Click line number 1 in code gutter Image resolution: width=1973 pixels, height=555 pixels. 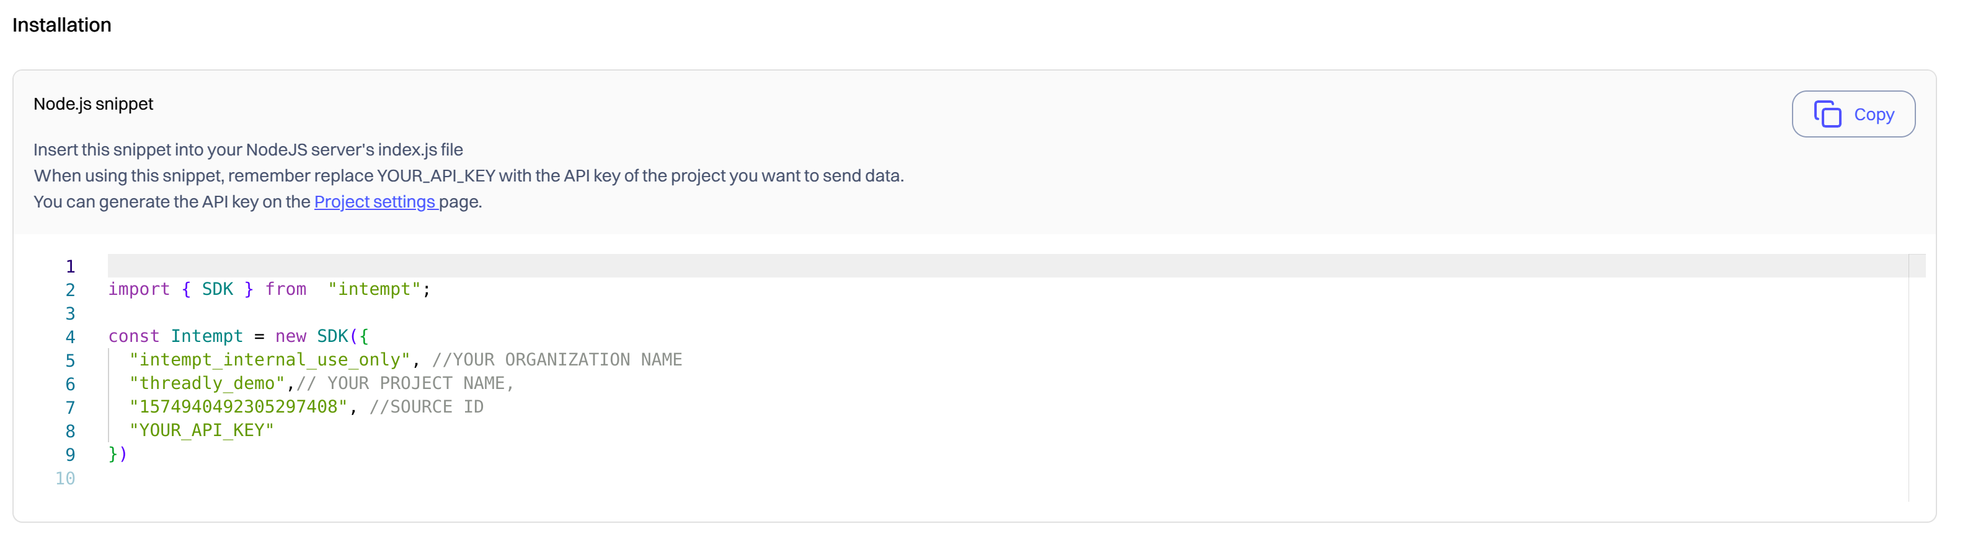[x=69, y=266]
